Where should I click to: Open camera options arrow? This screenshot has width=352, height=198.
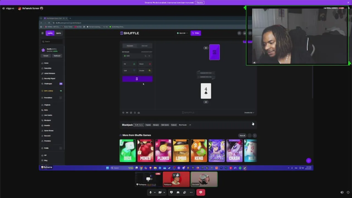(164, 192)
